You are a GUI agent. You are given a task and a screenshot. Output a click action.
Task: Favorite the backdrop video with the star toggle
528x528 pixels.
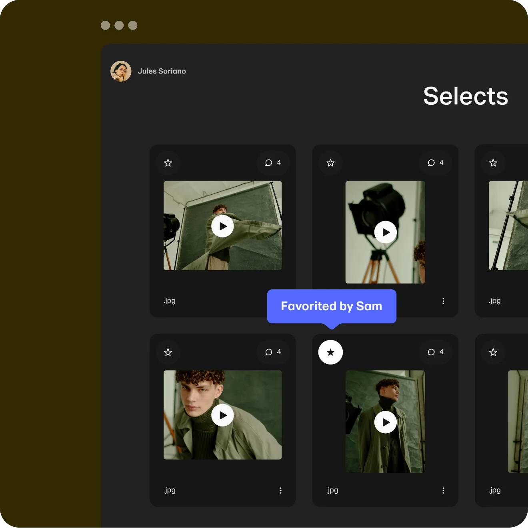coord(168,163)
